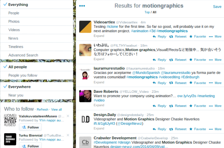Retweet the Dave Roberts tweet
224x148 pixels.
(178, 106)
